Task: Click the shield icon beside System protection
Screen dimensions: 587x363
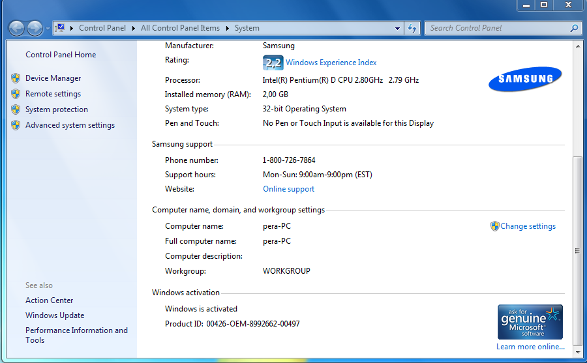Action: coord(16,109)
